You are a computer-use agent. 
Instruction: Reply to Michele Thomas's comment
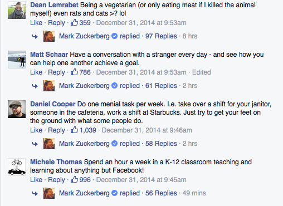pyautogui.click(x=56, y=180)
